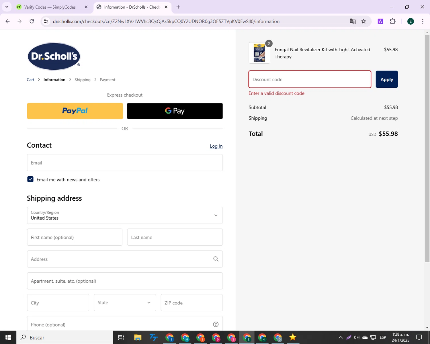Screen dimensions: 430x344
Task: Click the feather tray icon
Action: (x=349, y=337)
